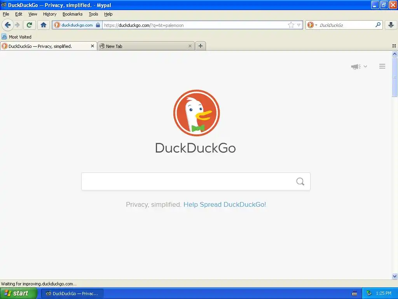
Task: Click the padlock site security icon
Action: point(98,25)
